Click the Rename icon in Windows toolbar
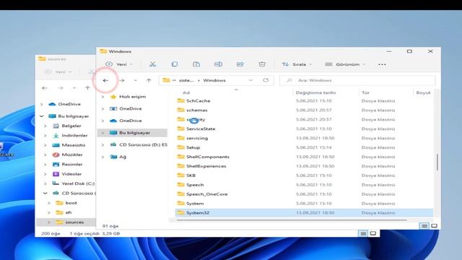Image resolution: width=462 pixels, height=260 pixels. [x=218, y=64]
